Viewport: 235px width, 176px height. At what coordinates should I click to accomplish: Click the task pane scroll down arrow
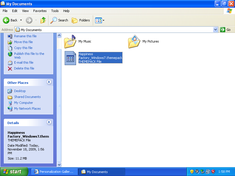point(59,165)
